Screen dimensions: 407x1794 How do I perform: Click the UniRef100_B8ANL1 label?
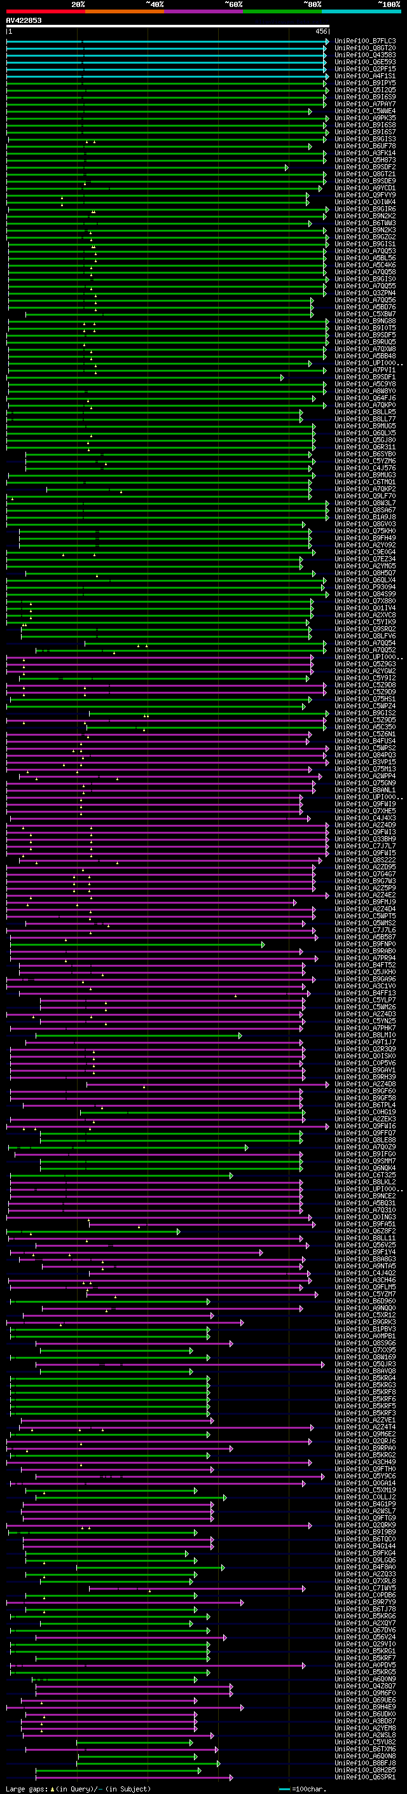click(365, 790)
